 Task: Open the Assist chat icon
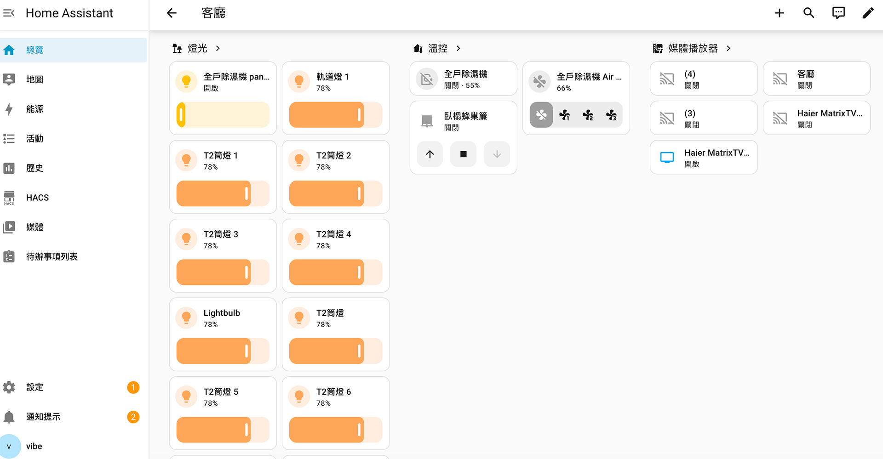pyautogui.click(x=838, y=13)
